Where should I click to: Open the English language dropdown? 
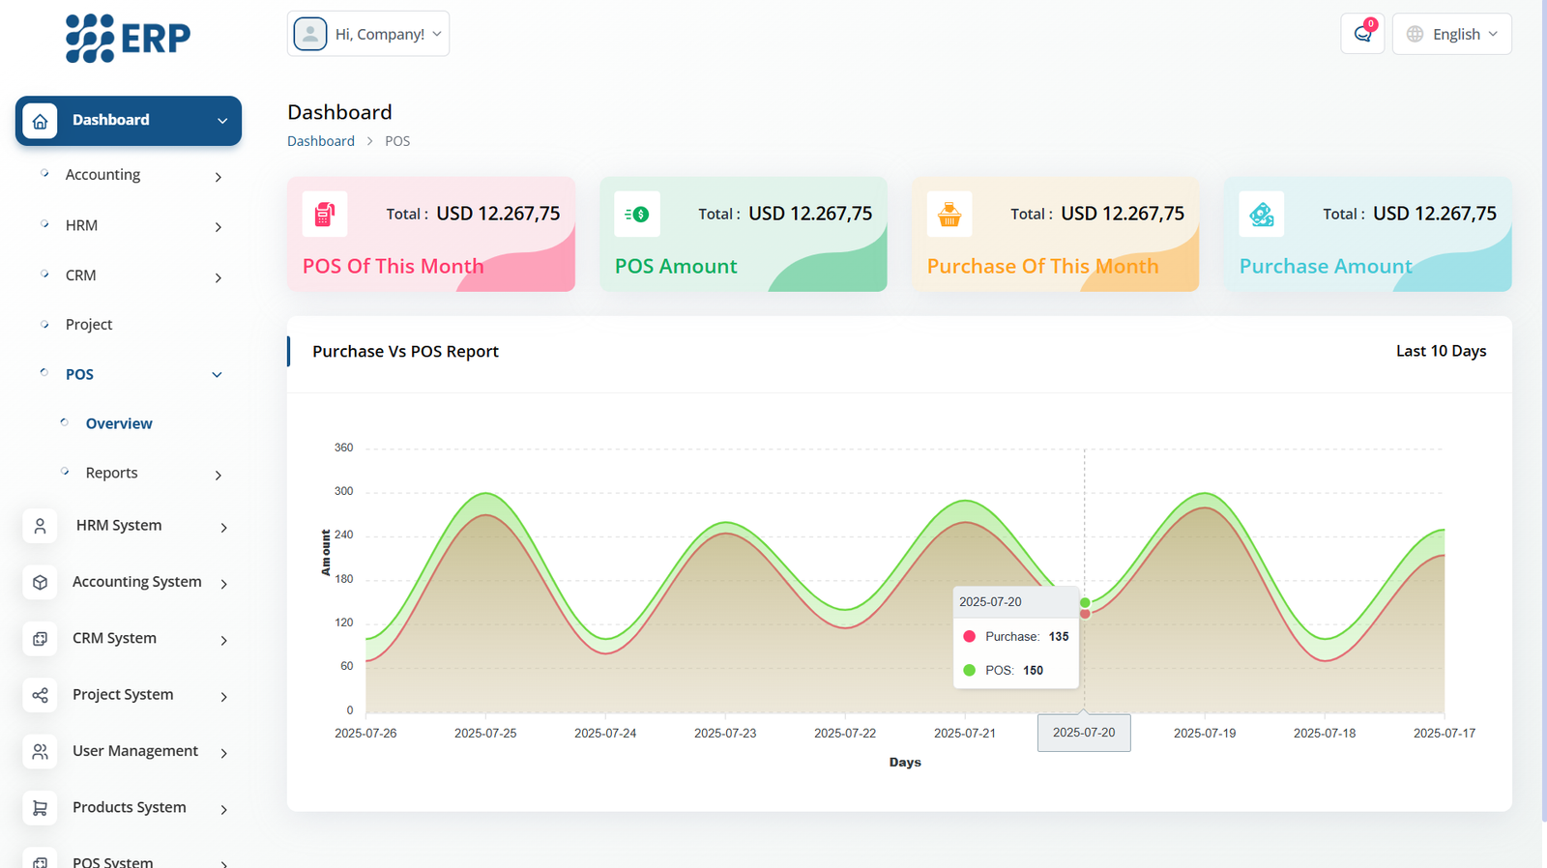[x=1451, y=34]
